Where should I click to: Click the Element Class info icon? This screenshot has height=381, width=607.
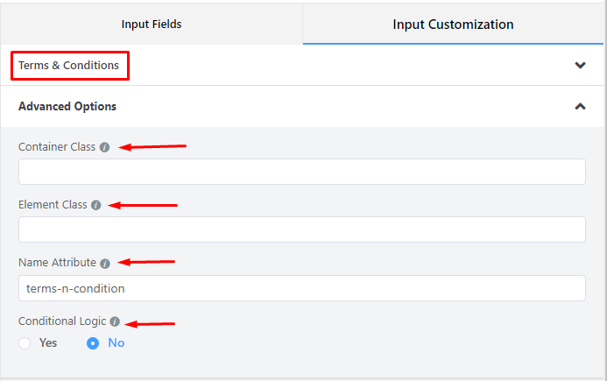[96, 205]
